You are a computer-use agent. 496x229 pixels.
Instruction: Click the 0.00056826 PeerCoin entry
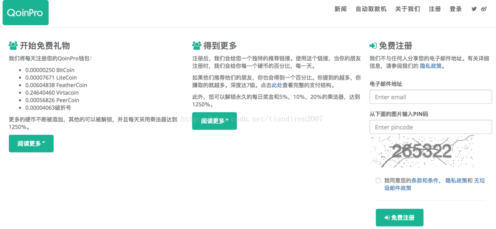52,100
